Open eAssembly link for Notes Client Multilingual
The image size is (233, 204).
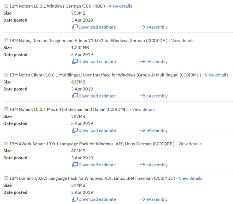coord(157,96)
